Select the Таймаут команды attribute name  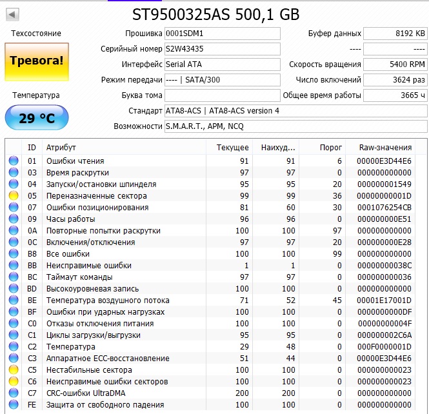point(79,277)
